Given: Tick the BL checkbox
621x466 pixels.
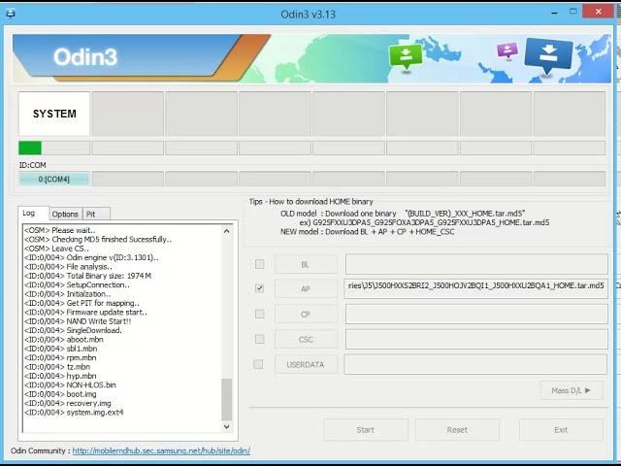Looking at the screenshot, I should pyautogui.click(x=259, y=264).
